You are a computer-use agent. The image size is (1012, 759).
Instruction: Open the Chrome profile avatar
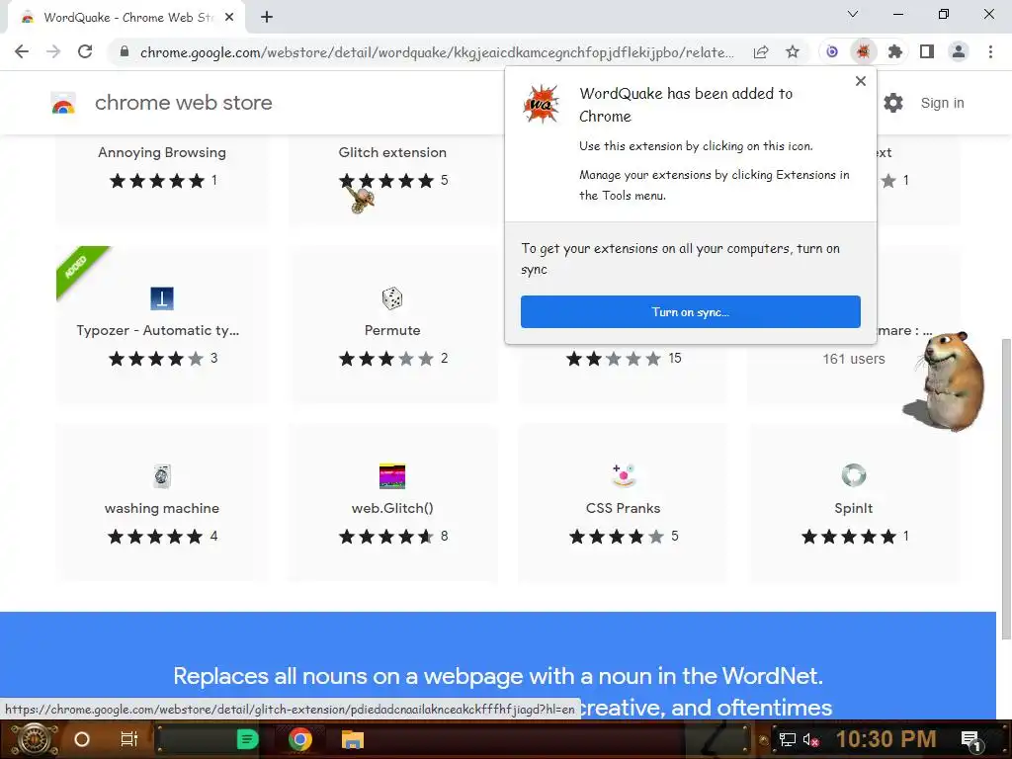[x=959, y=51]
